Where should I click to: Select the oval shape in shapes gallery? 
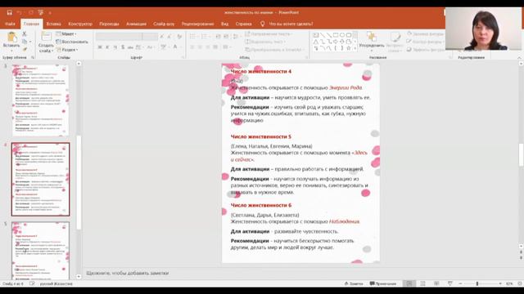tap(342, 34)
